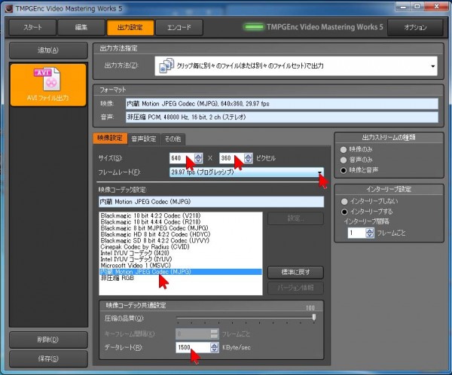Click the 追加 button
Viewport: 452px width, 375px height.
click(x=47, y=50)
